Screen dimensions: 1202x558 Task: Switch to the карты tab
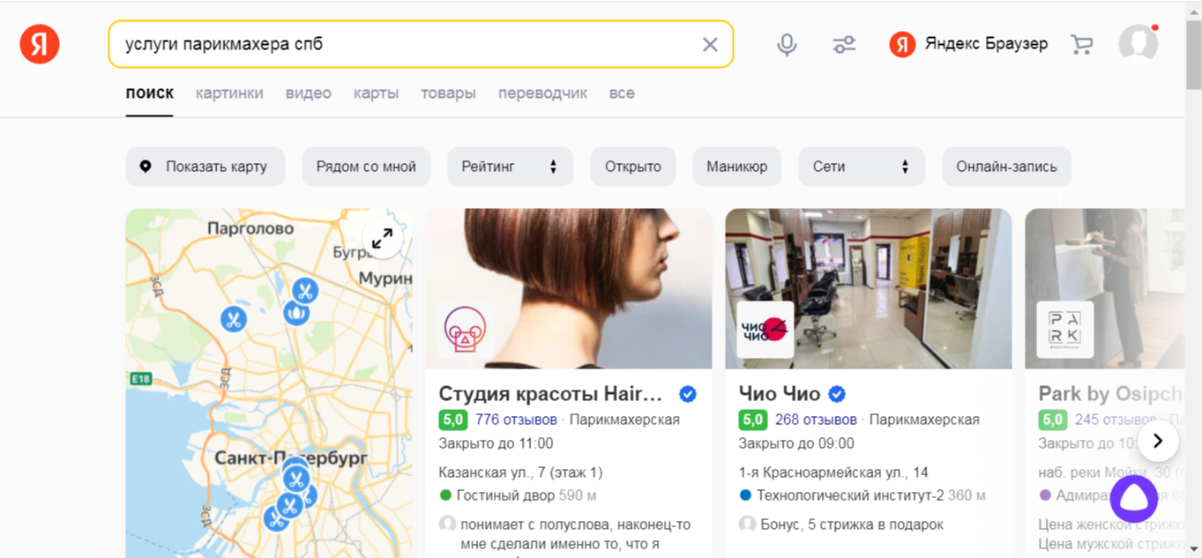[x=376, y=93]
